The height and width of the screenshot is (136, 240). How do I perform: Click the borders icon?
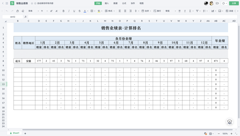(x=92, y=11)
